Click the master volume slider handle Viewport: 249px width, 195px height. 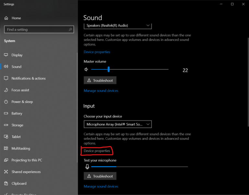[109, 69]
